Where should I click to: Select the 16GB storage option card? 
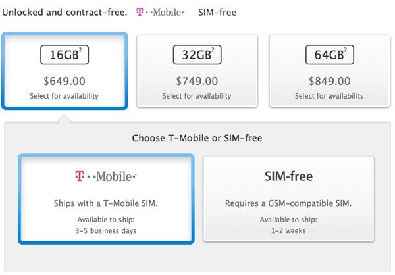(x=65, y=71)
